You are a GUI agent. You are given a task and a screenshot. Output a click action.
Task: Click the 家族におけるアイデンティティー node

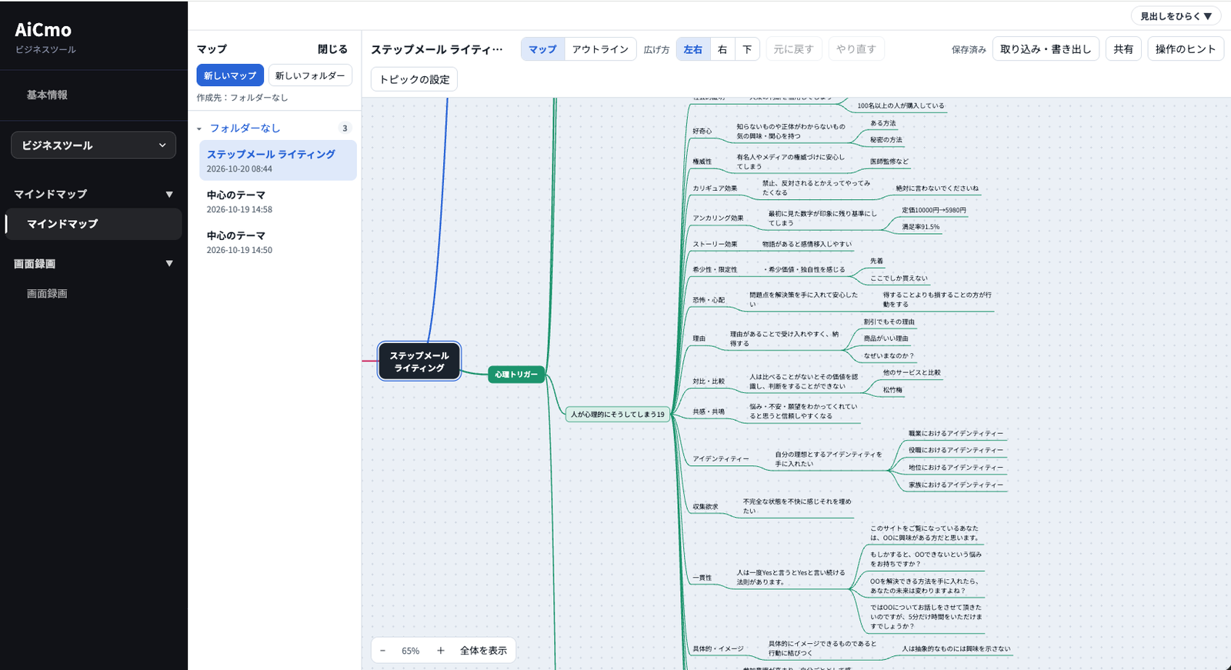[x=956, y=485]
